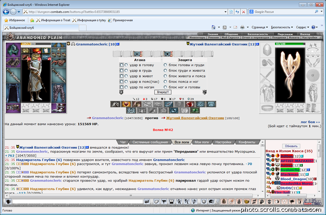Click the red stop loading X icon
326x215 pixels.
(243, 12)
